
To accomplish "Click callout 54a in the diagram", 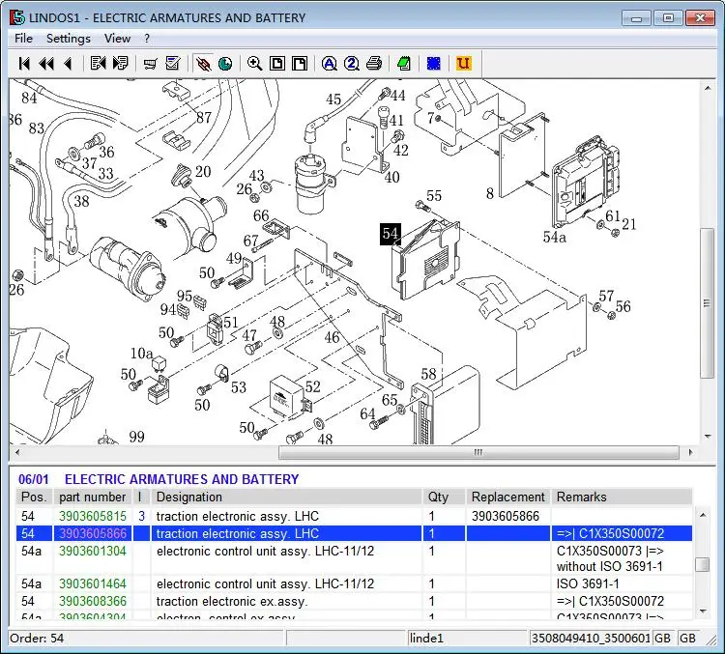I will pyautogui.click(x=554, y=237).
